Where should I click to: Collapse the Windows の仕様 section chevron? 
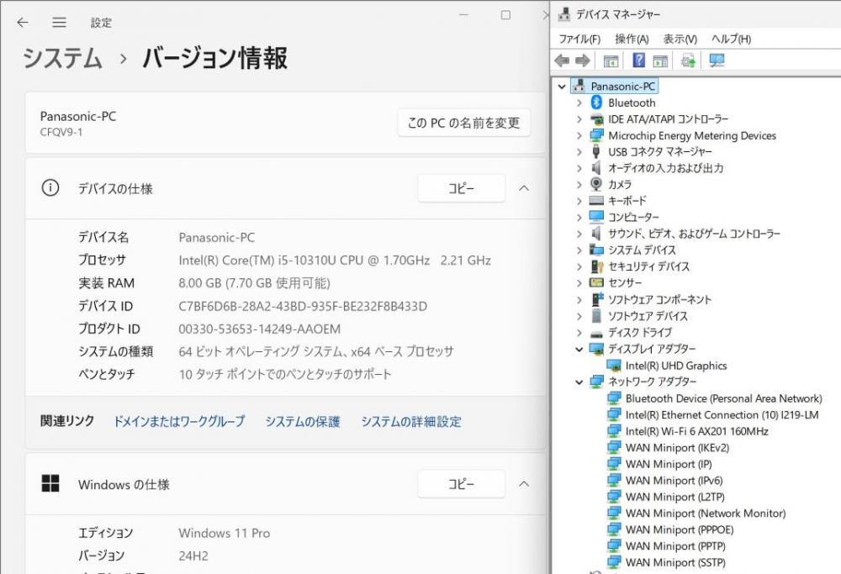[524, 484]
